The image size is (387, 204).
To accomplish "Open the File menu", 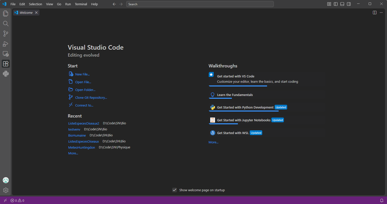I will (13, 4).
